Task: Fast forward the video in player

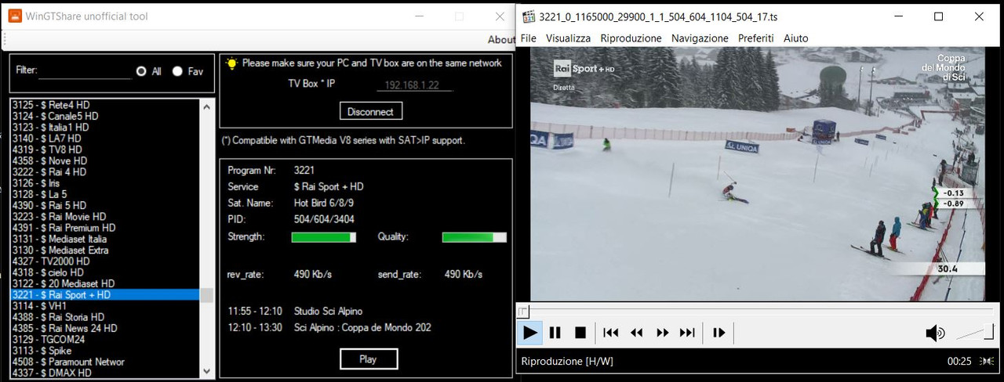Action: 662,333
